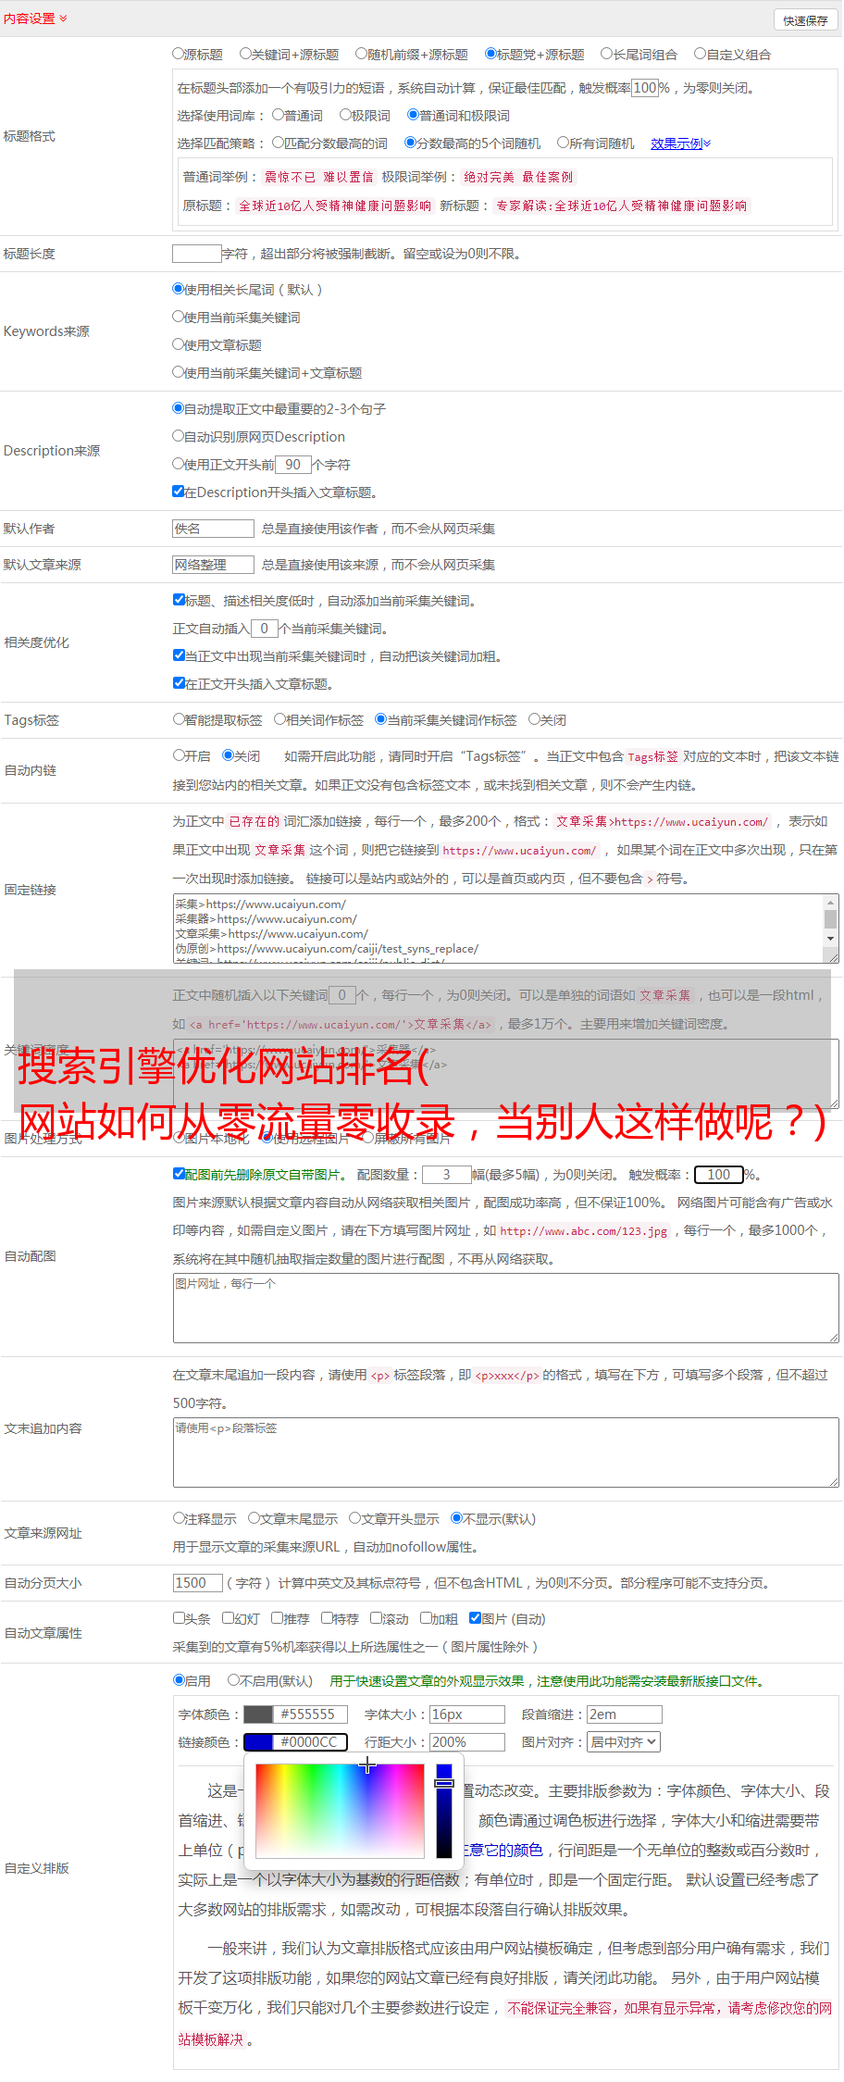Turn Tags 关闭 radio on
The image size is (844, 2082).
tap(534, 719)
